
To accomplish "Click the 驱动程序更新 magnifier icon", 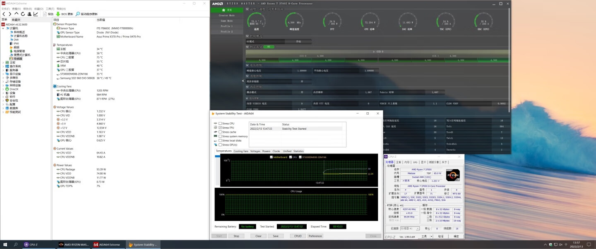I will pos(78,14).
